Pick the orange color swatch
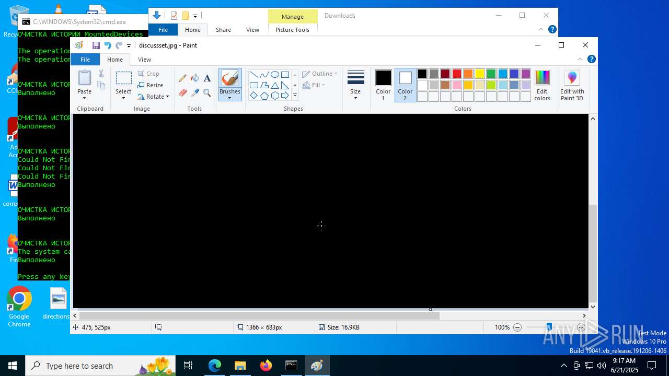 click(468, 74)
